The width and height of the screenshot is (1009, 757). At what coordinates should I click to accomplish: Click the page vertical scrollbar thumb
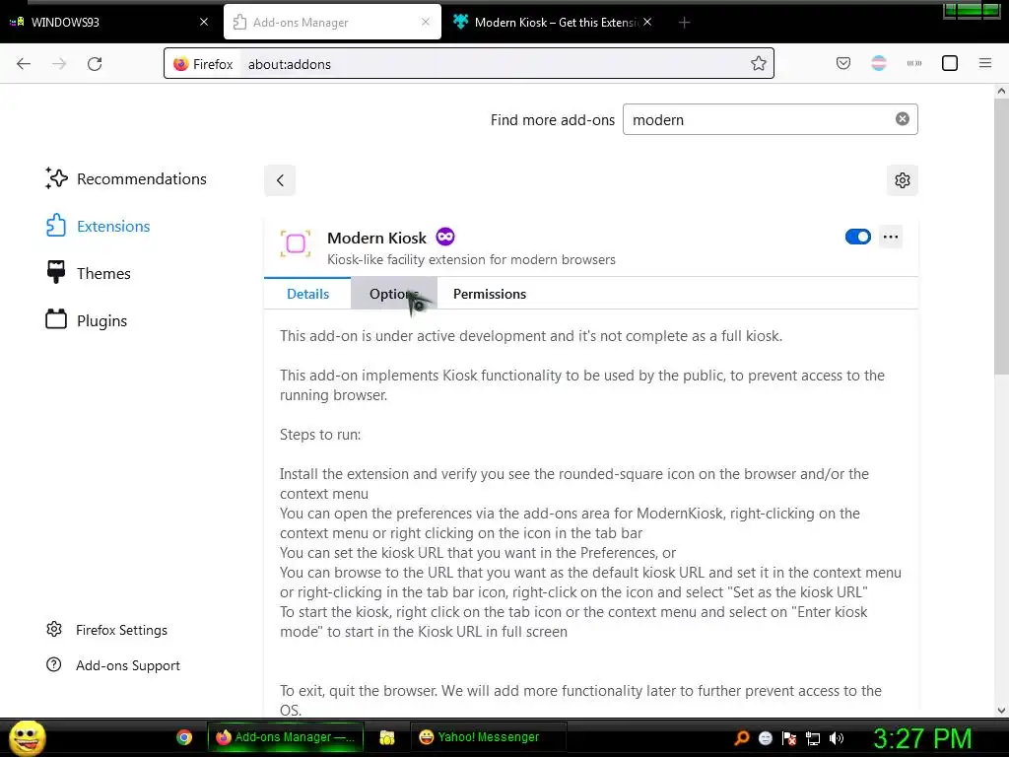[x=1001, y=236]
